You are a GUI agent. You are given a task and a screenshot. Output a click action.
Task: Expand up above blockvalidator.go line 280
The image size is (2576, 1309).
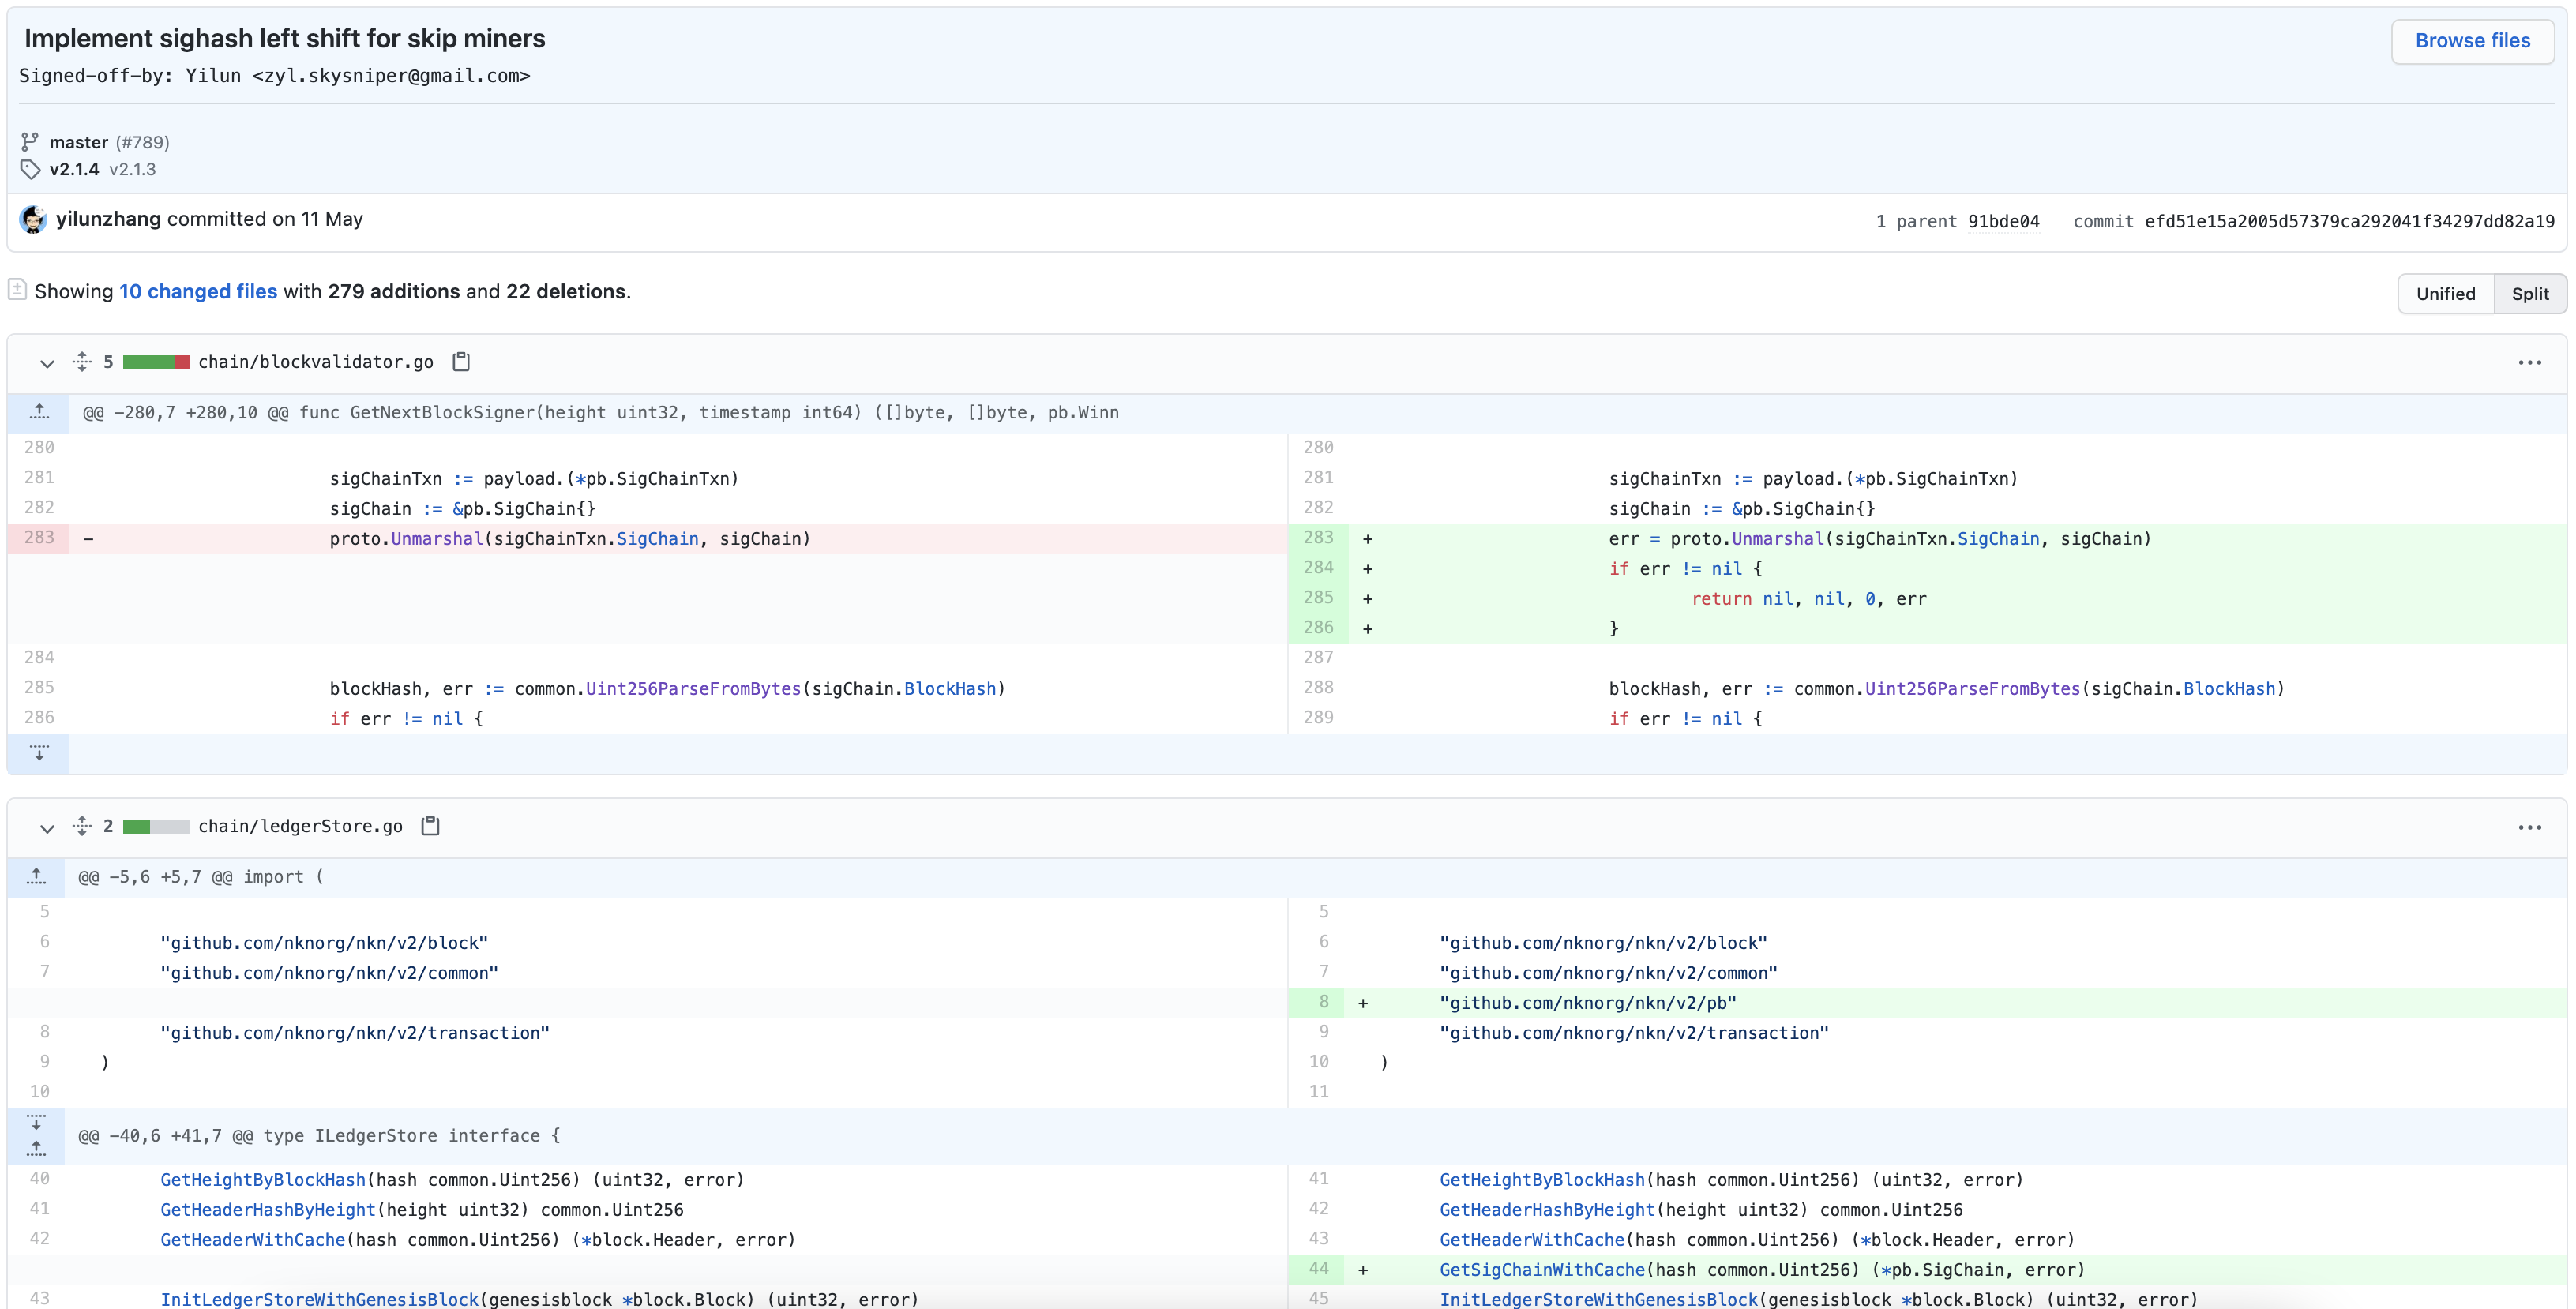39,412
